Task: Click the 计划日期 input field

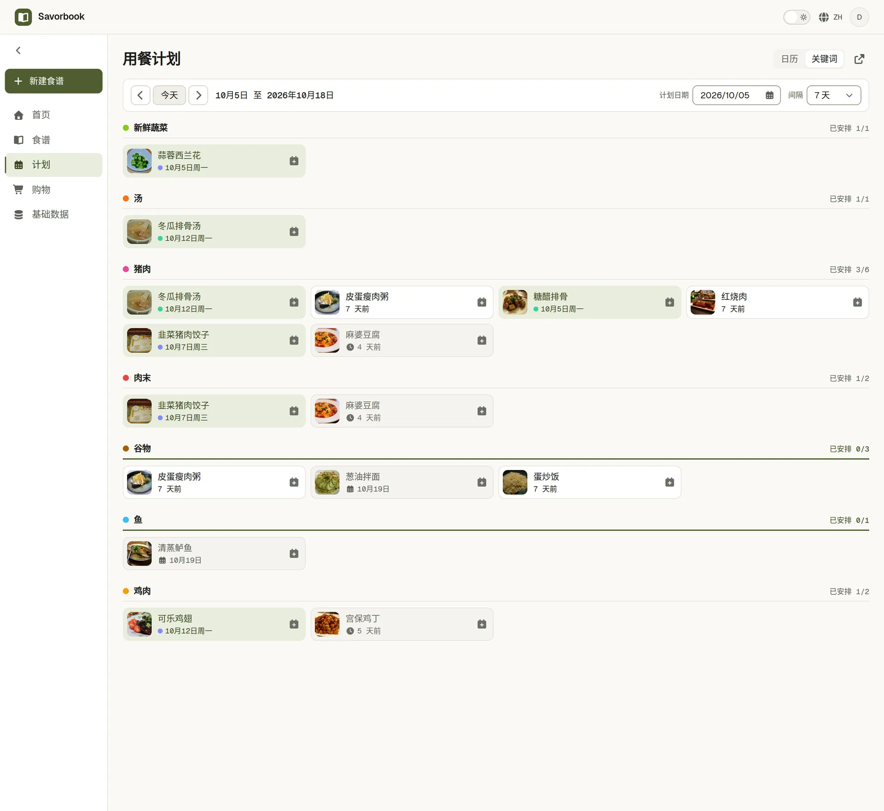Action: [x=736, y=95]
